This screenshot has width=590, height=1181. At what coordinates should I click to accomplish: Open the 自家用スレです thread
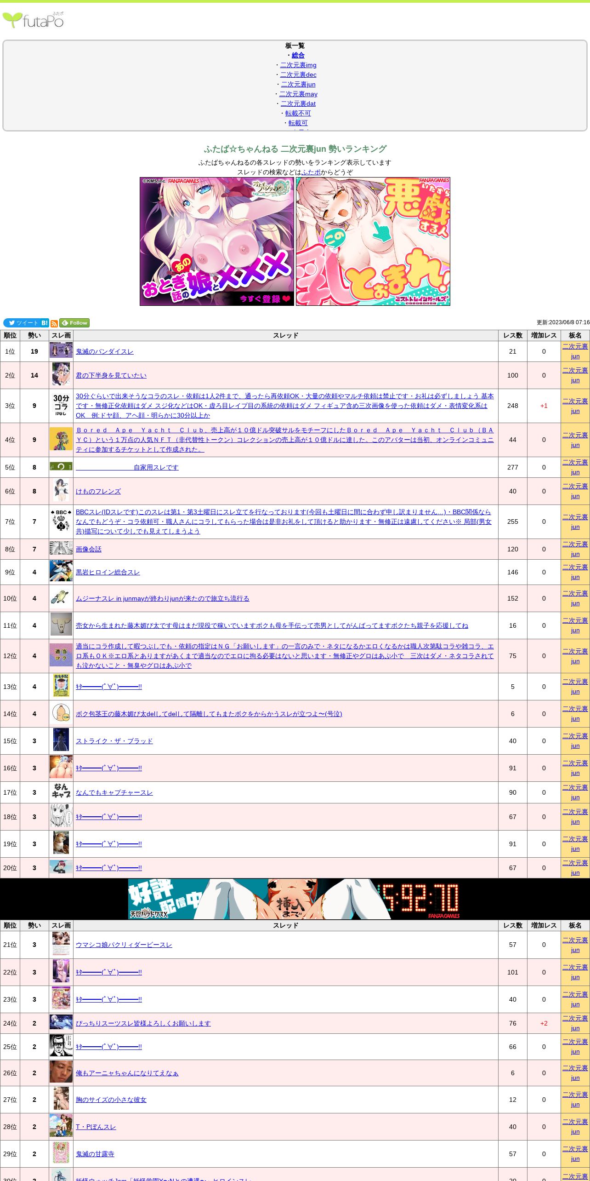coord(127,467)
